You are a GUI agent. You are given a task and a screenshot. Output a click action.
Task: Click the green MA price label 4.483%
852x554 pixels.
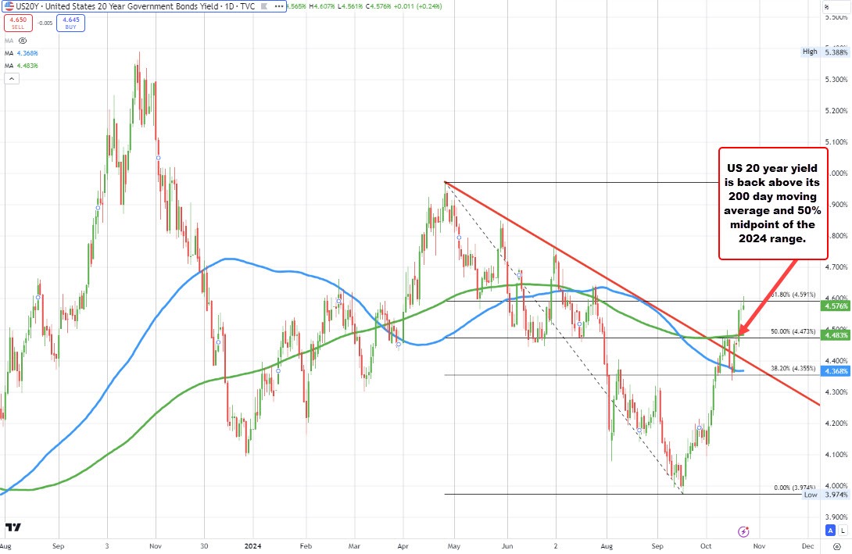coord(836,336)
